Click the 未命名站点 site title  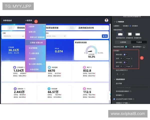(7, 20)
